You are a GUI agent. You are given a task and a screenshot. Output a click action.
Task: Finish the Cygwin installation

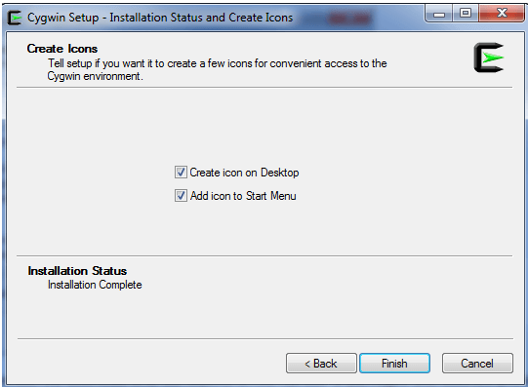click(394, 364)
